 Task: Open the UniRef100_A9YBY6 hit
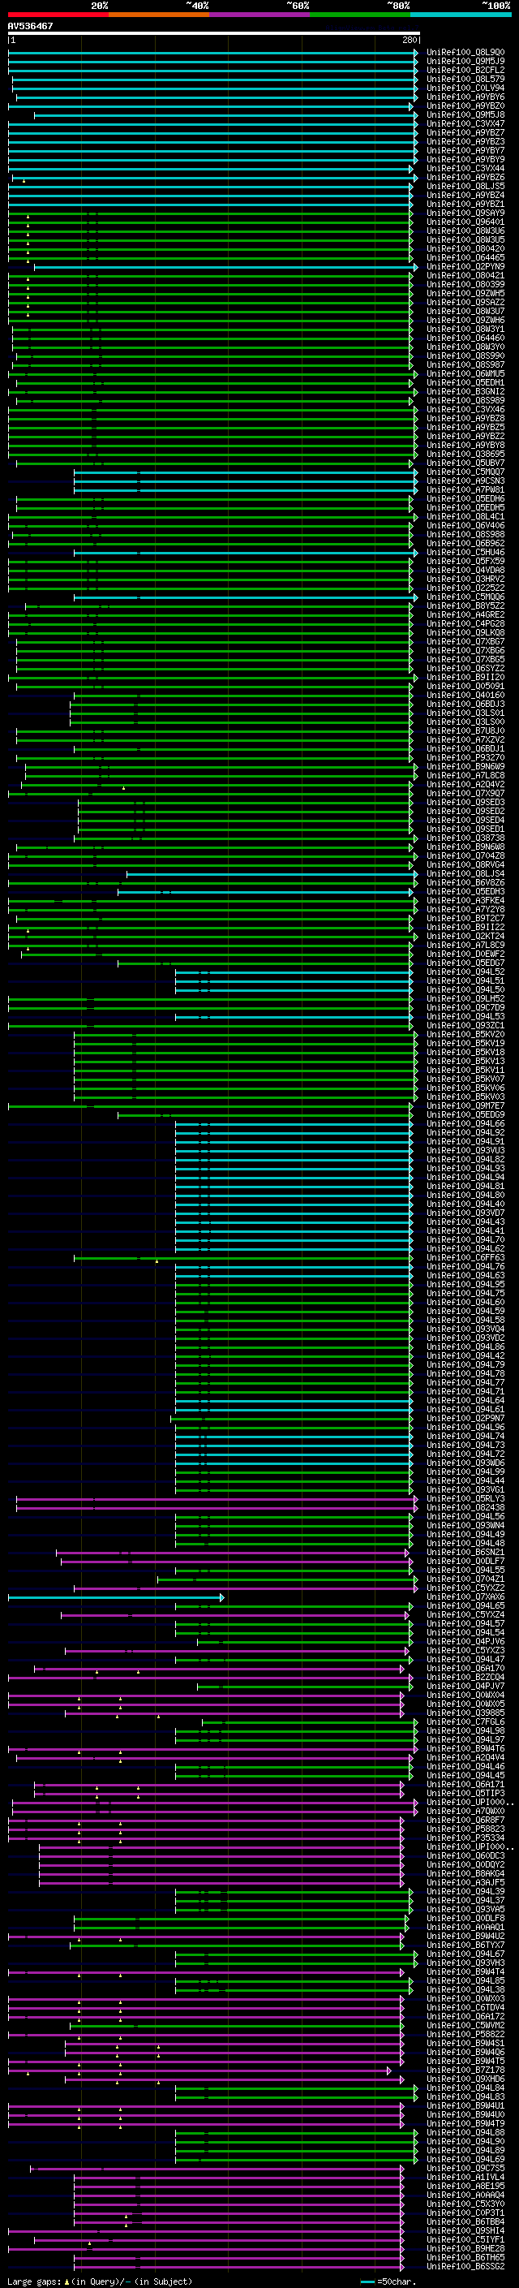point(465,97)
